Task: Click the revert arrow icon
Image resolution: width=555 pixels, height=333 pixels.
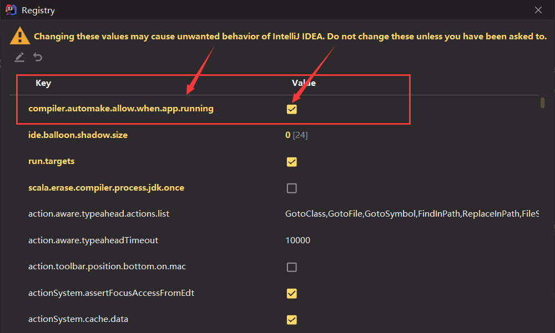Action: (x=38, y=57)
